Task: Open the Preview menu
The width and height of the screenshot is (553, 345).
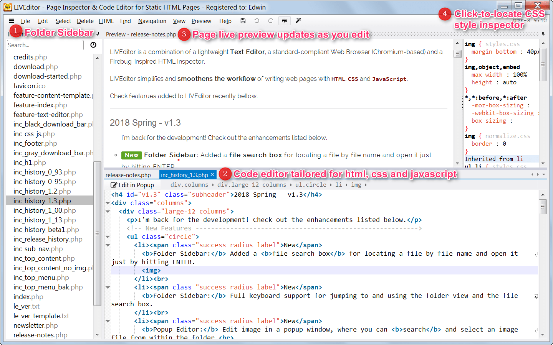Action: click(x=201, y=21)
